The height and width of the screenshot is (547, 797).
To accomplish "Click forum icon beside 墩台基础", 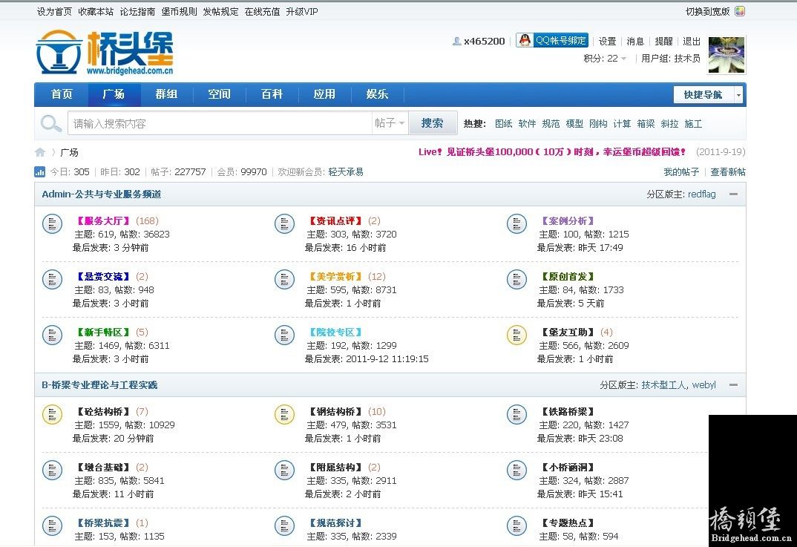I will pos(52,471).
